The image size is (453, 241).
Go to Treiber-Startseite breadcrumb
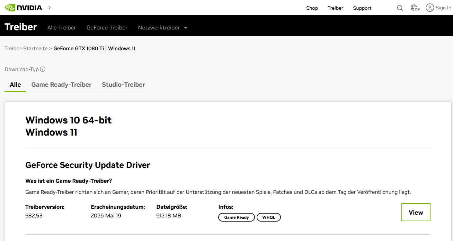click(x=26, y=49)
